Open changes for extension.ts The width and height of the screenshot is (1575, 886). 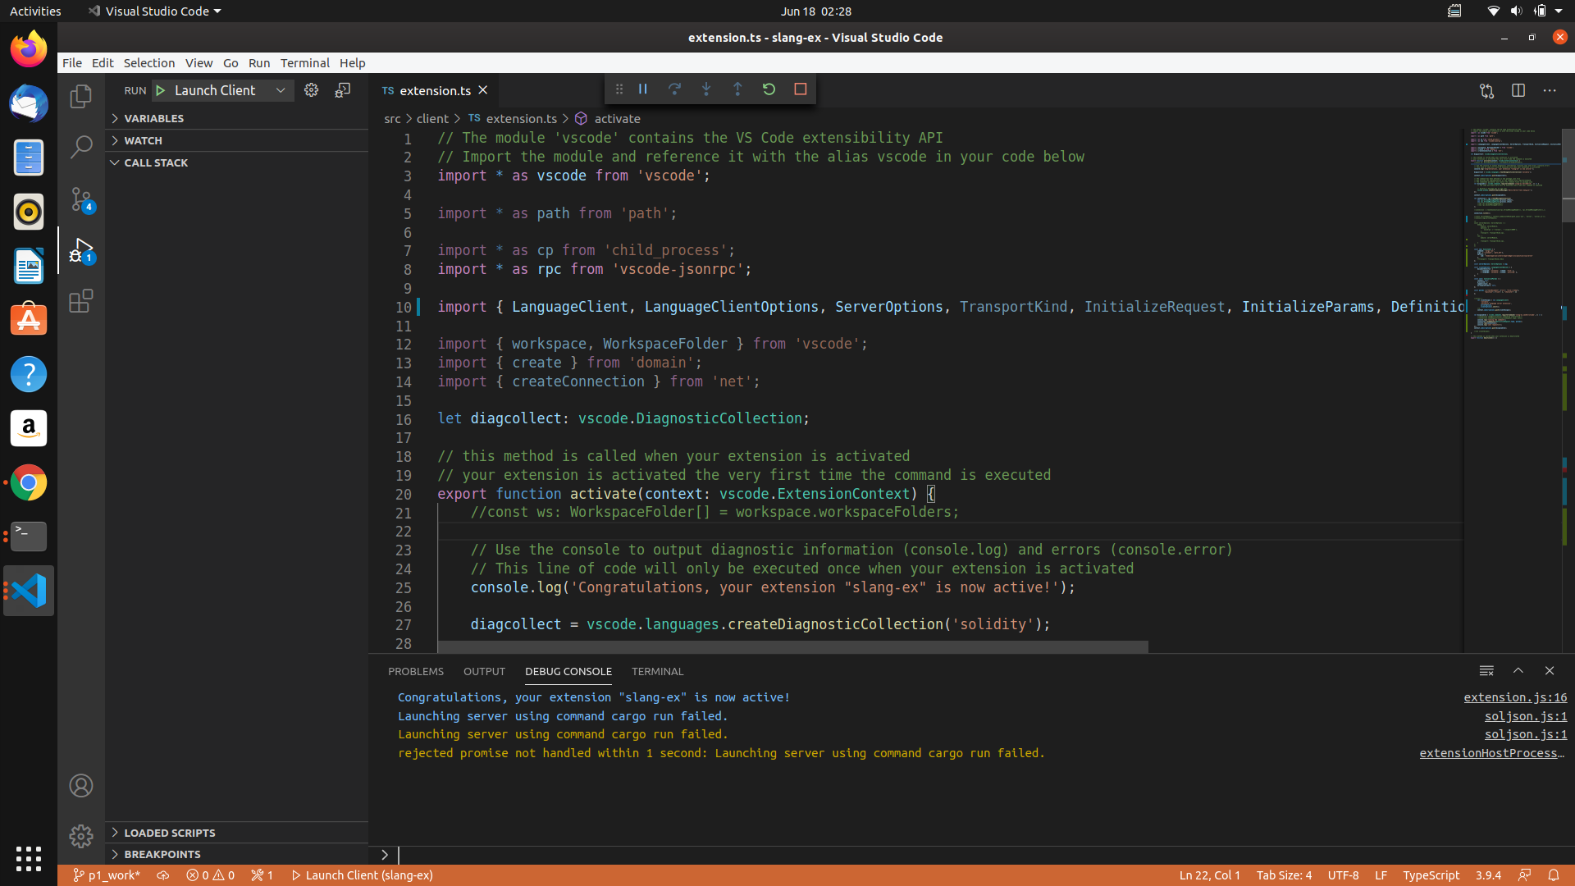click(1486, 91)
